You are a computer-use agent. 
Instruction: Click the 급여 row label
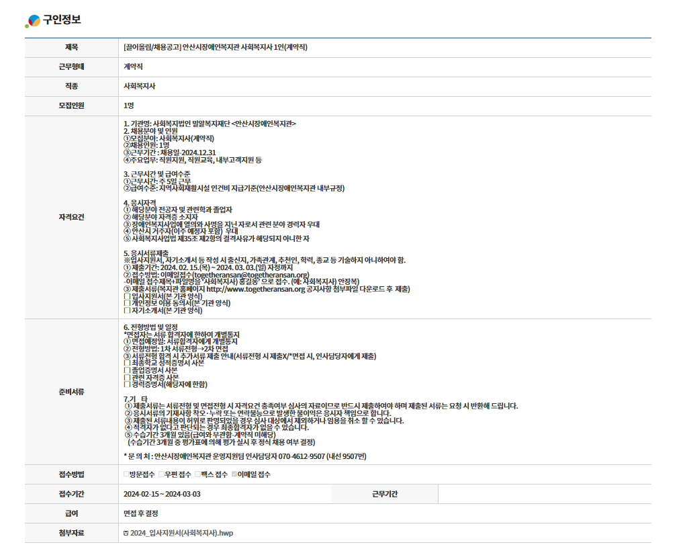(71, 513)
